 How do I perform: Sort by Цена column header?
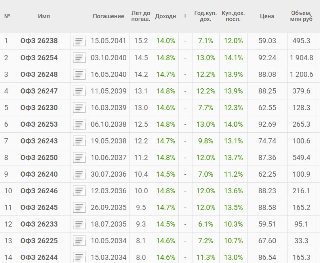pyautogui.click(x=267, y=16)
